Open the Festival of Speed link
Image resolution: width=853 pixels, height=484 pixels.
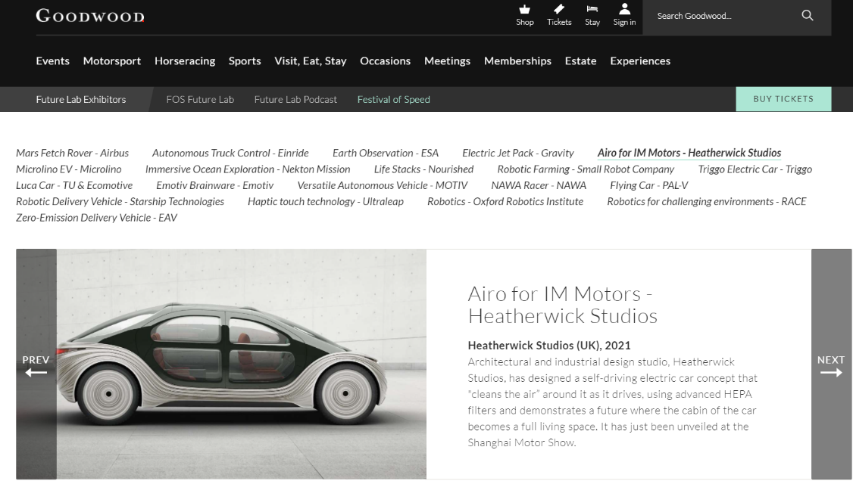[393, 99]
